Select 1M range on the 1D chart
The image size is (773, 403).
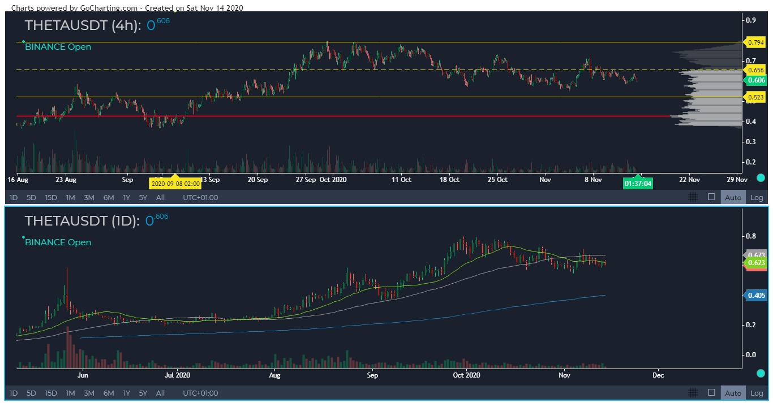[71, 393]
